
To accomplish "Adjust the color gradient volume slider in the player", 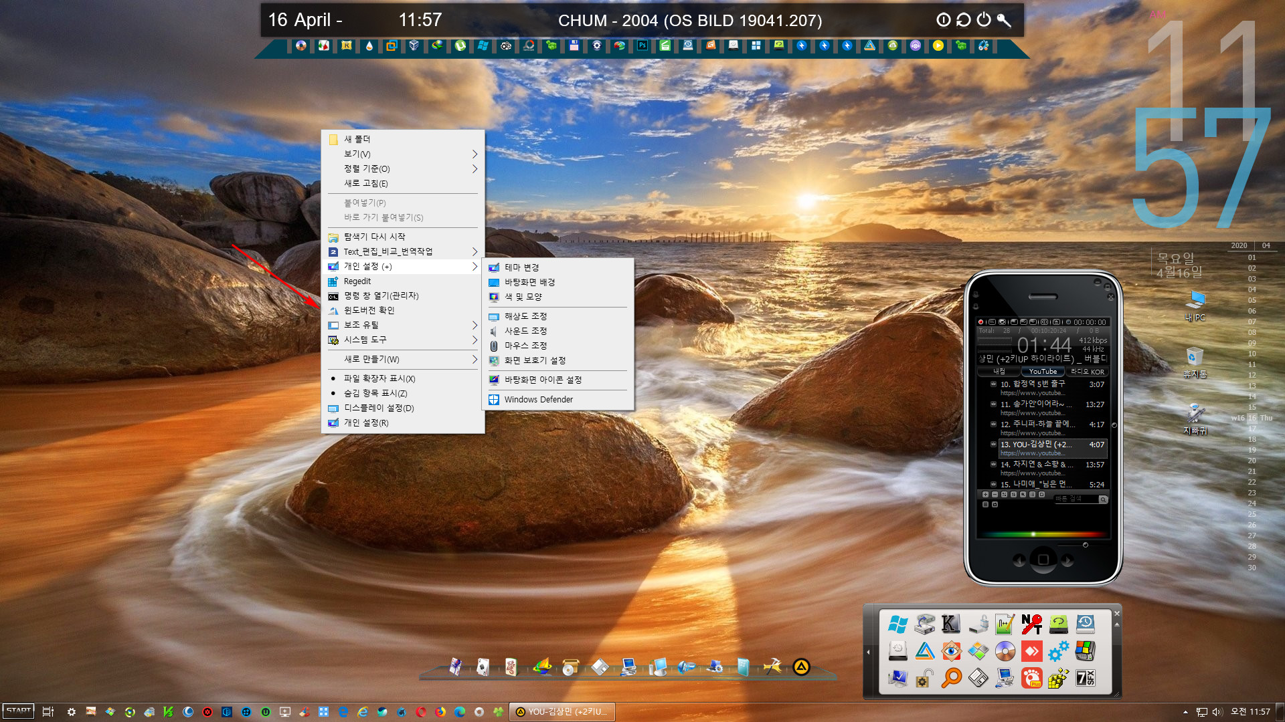I will coord(1043,534).
